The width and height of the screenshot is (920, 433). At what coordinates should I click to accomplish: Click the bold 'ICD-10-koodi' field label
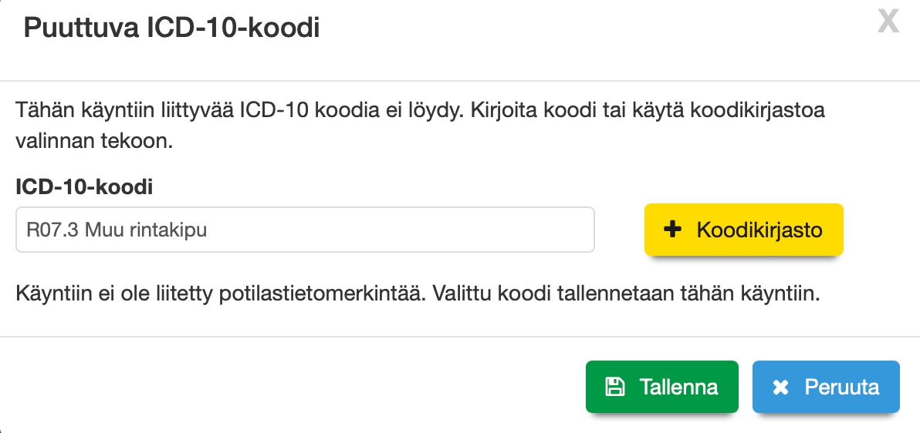click(x=84, y=186)
